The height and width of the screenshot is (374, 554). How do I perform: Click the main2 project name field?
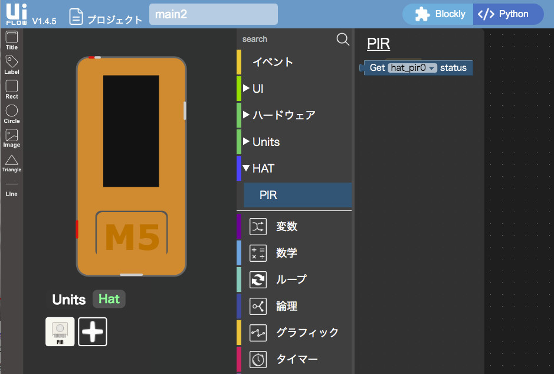tap(213, 14)
